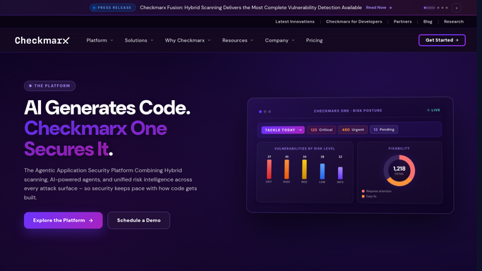Click the fixability donut chart
The width and height of the screenshot is (482, 271).
pos(399,171)
